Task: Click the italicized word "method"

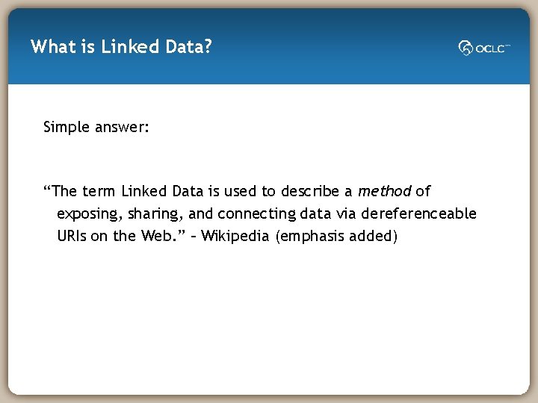Action: [385, 191]
